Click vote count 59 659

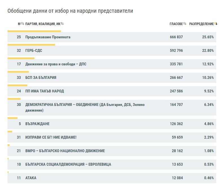(x=177, y=138)
